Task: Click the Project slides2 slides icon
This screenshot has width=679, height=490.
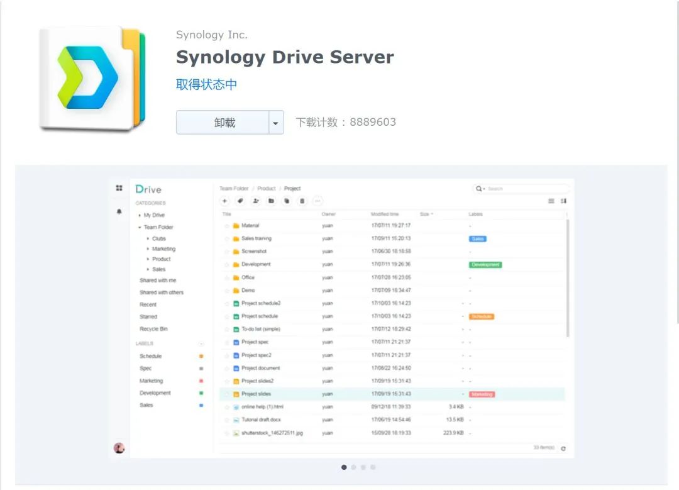Action: coord(236,381)
